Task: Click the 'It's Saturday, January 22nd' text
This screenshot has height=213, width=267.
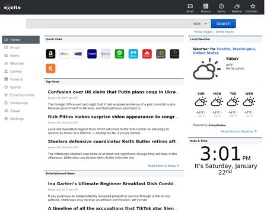Action: [225, 169]
